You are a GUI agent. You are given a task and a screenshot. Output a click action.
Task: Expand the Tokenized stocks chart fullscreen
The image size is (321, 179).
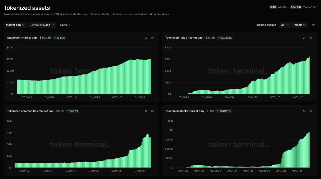point(304,111)
